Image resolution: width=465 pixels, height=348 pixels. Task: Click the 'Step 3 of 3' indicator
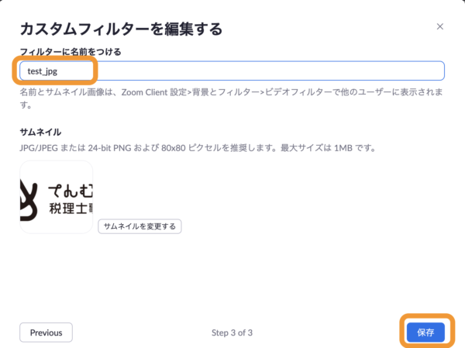tap(232, 333)
